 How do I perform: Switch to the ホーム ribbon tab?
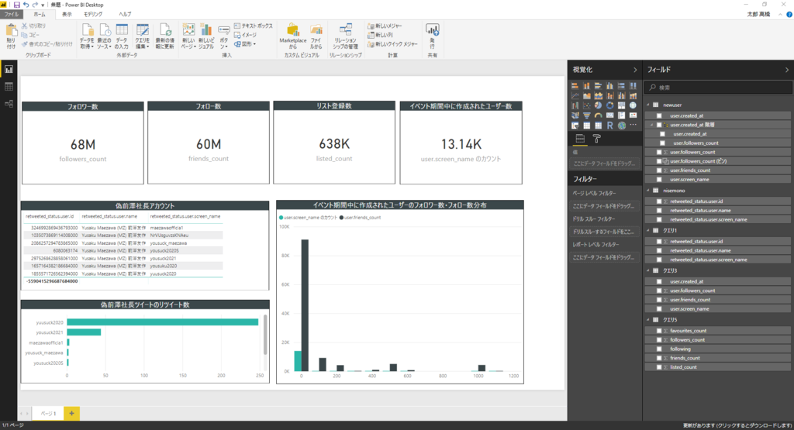[x=39, y=15]
